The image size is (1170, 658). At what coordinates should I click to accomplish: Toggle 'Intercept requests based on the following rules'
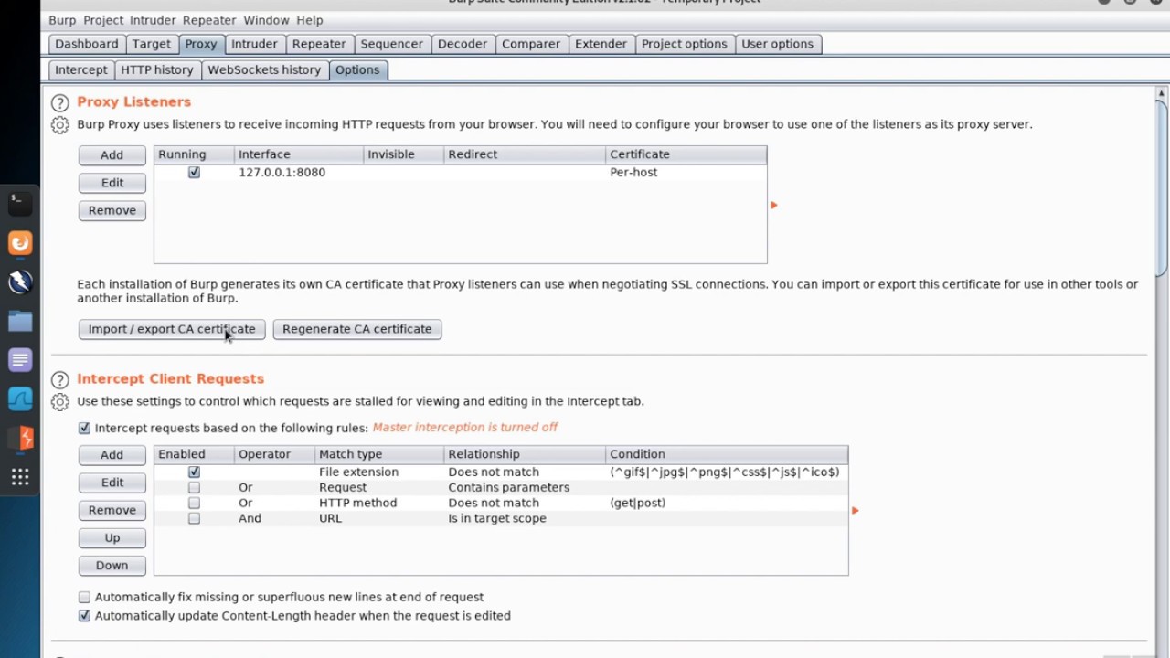(x=84, y=428)
